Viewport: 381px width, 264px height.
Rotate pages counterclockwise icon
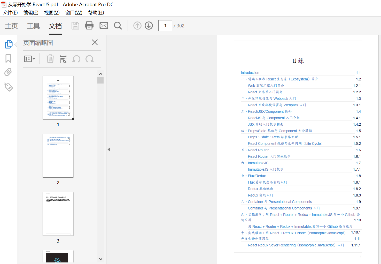coord(76,59)
